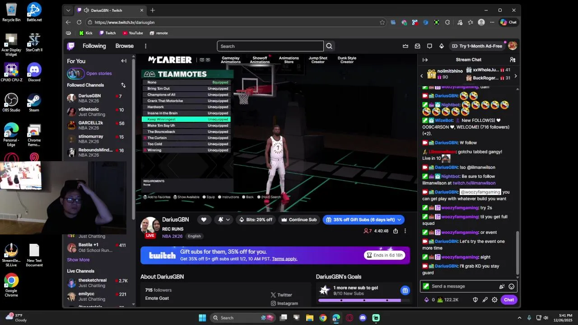The height and width of the screenshot is (325, 578).
Task: Click the Continue Sub button
Action: (x=299, y=220)
